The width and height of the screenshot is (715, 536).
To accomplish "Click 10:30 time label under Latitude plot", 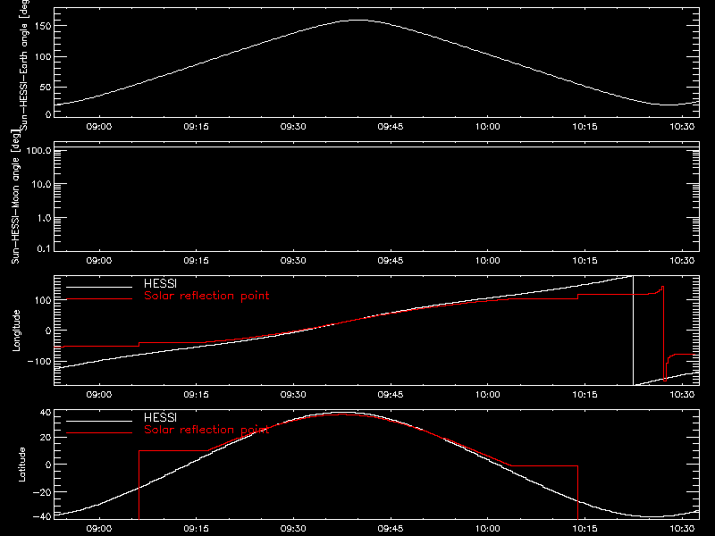I will [682, 528].
